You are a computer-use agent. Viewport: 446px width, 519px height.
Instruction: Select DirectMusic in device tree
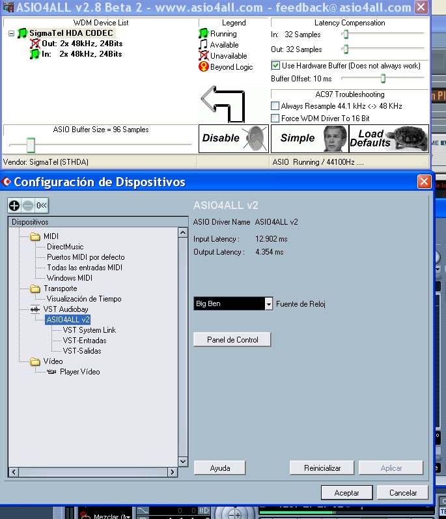click(65, 247)
